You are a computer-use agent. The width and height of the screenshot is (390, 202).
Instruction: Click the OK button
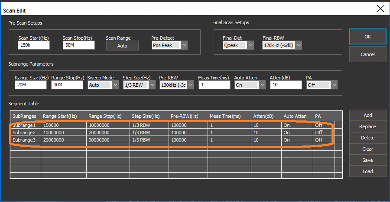click(367, 37)
